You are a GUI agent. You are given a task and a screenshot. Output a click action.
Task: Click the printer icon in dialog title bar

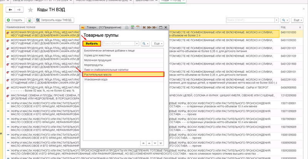[x=127, y=27]
